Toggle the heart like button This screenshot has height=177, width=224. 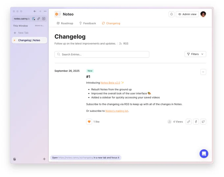click(x=89, y=122)
